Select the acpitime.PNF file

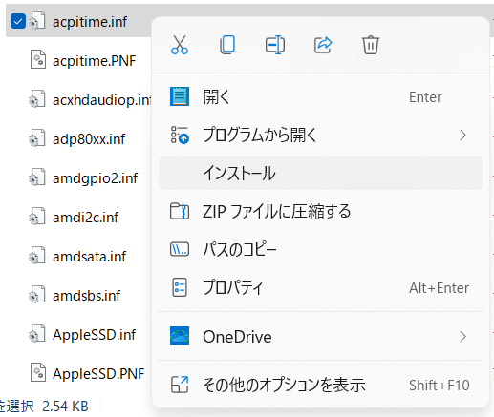tap(83, 60)
